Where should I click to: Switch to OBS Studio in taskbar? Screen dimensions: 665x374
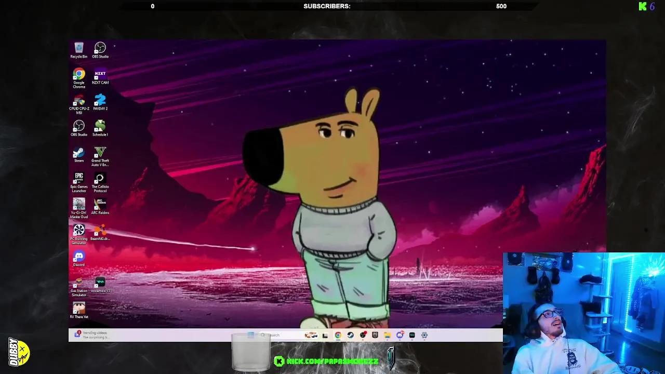click(363, 335)
